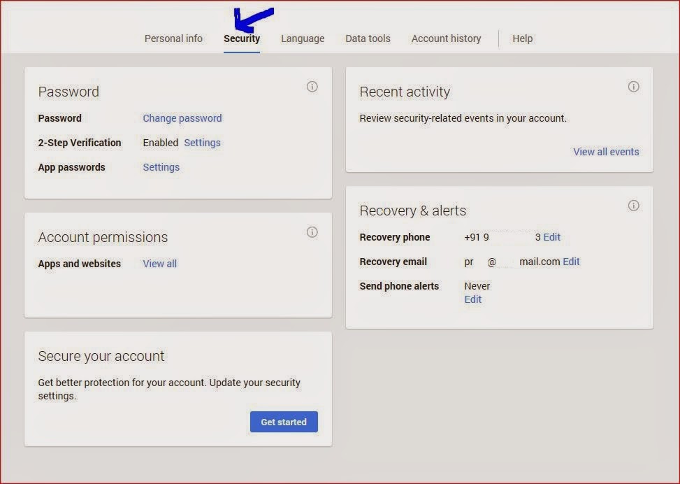This screenshot has width=680, height=484.
Task: Open the Language tab
Action: coord(303,38)
